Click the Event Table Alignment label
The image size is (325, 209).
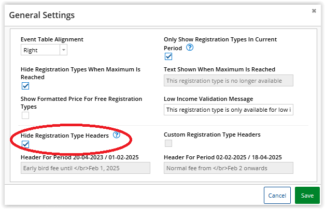[52, 39]
